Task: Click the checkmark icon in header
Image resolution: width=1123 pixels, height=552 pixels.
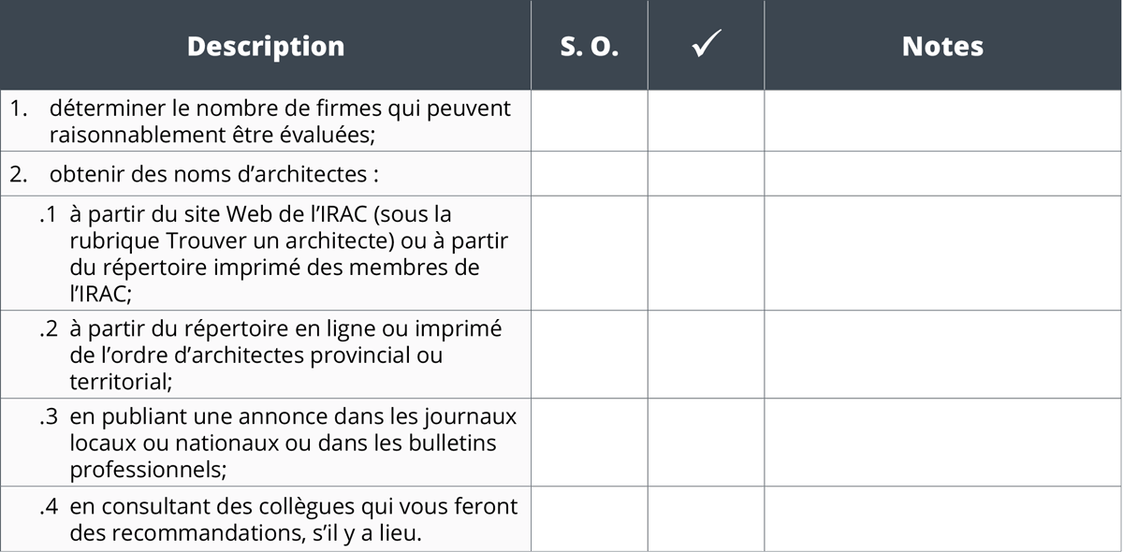Action: (707, 46)
